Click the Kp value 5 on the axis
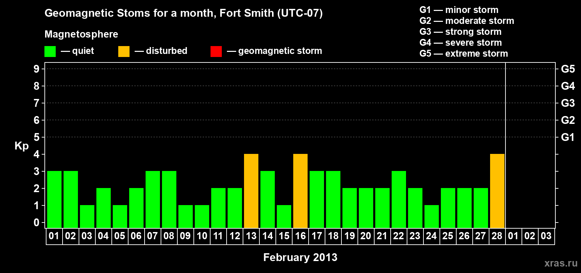581x273 pixels. click(x=37, y=137)
